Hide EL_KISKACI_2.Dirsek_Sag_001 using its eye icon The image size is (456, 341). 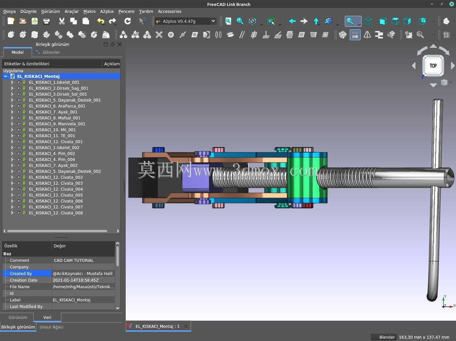[19, 88]
